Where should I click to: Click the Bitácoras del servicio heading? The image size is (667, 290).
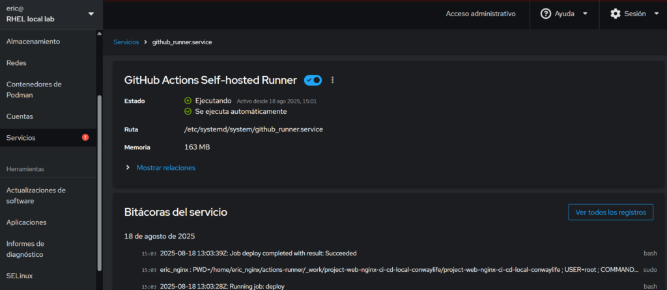coord(176,212)
